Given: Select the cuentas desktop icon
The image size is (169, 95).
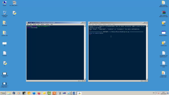Looking at the screenshot, I should click(164, 23).
